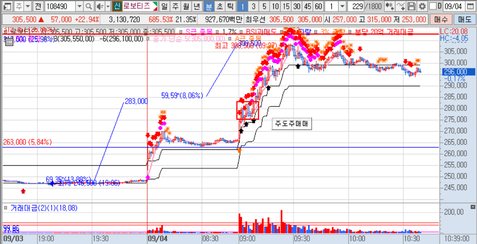
Task: Expand the stock code history dropdown
Action: click(x=79, y=6)
